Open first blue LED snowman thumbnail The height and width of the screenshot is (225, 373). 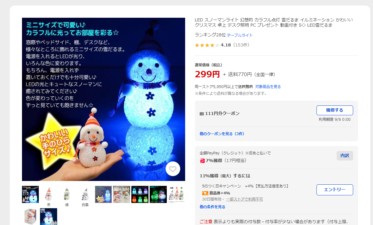point(30,194)
